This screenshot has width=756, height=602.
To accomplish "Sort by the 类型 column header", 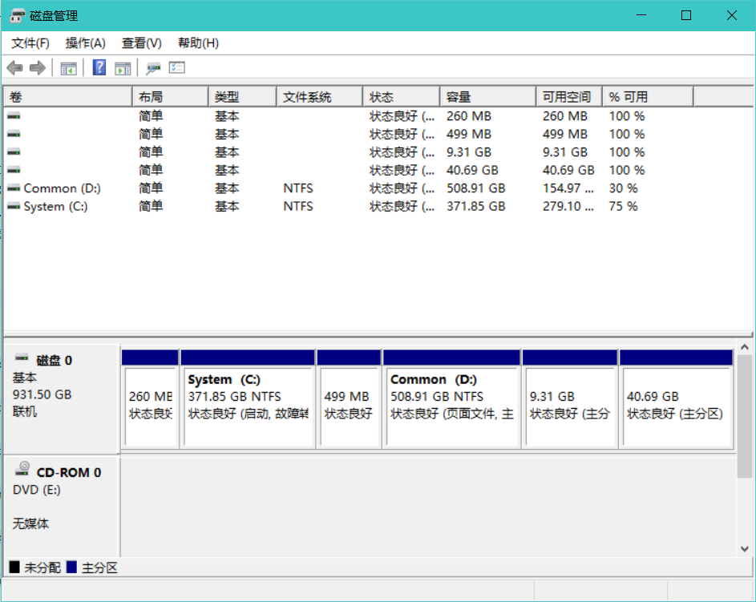I will tap(243, 97).
